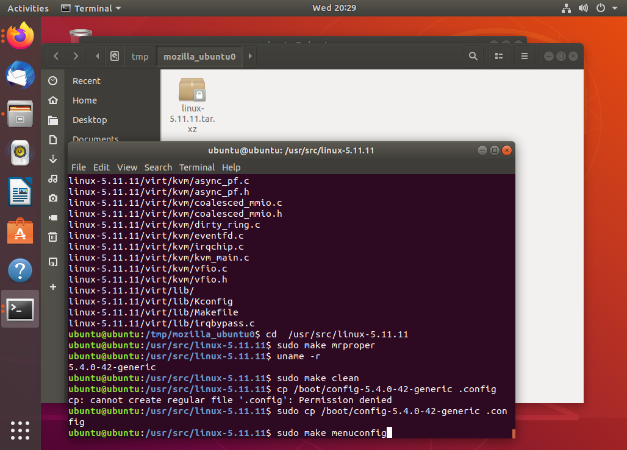
Task: Open the hamburger menu in Files
Action: click(x=524, y=56)
